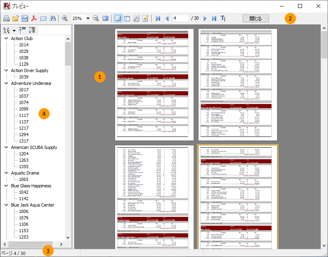The image size is (328, 257).
Task: Select order 1204 under American SCUBA Supply
Action: (x=24, y=154)
